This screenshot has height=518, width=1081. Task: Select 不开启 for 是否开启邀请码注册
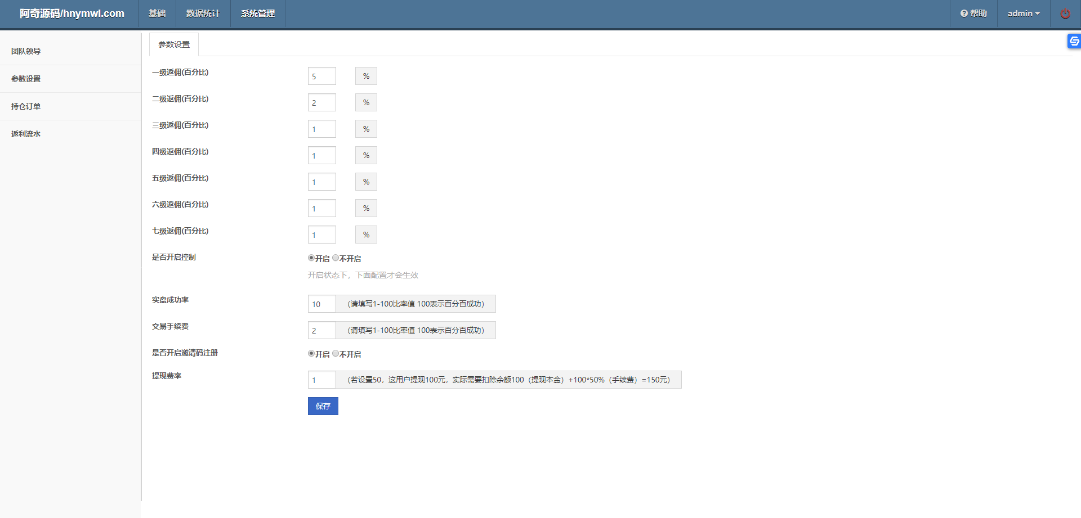point(336,353)
